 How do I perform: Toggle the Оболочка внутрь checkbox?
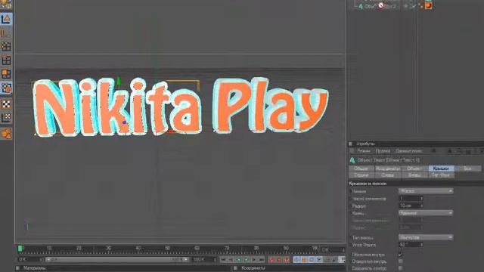coord(400,255)
